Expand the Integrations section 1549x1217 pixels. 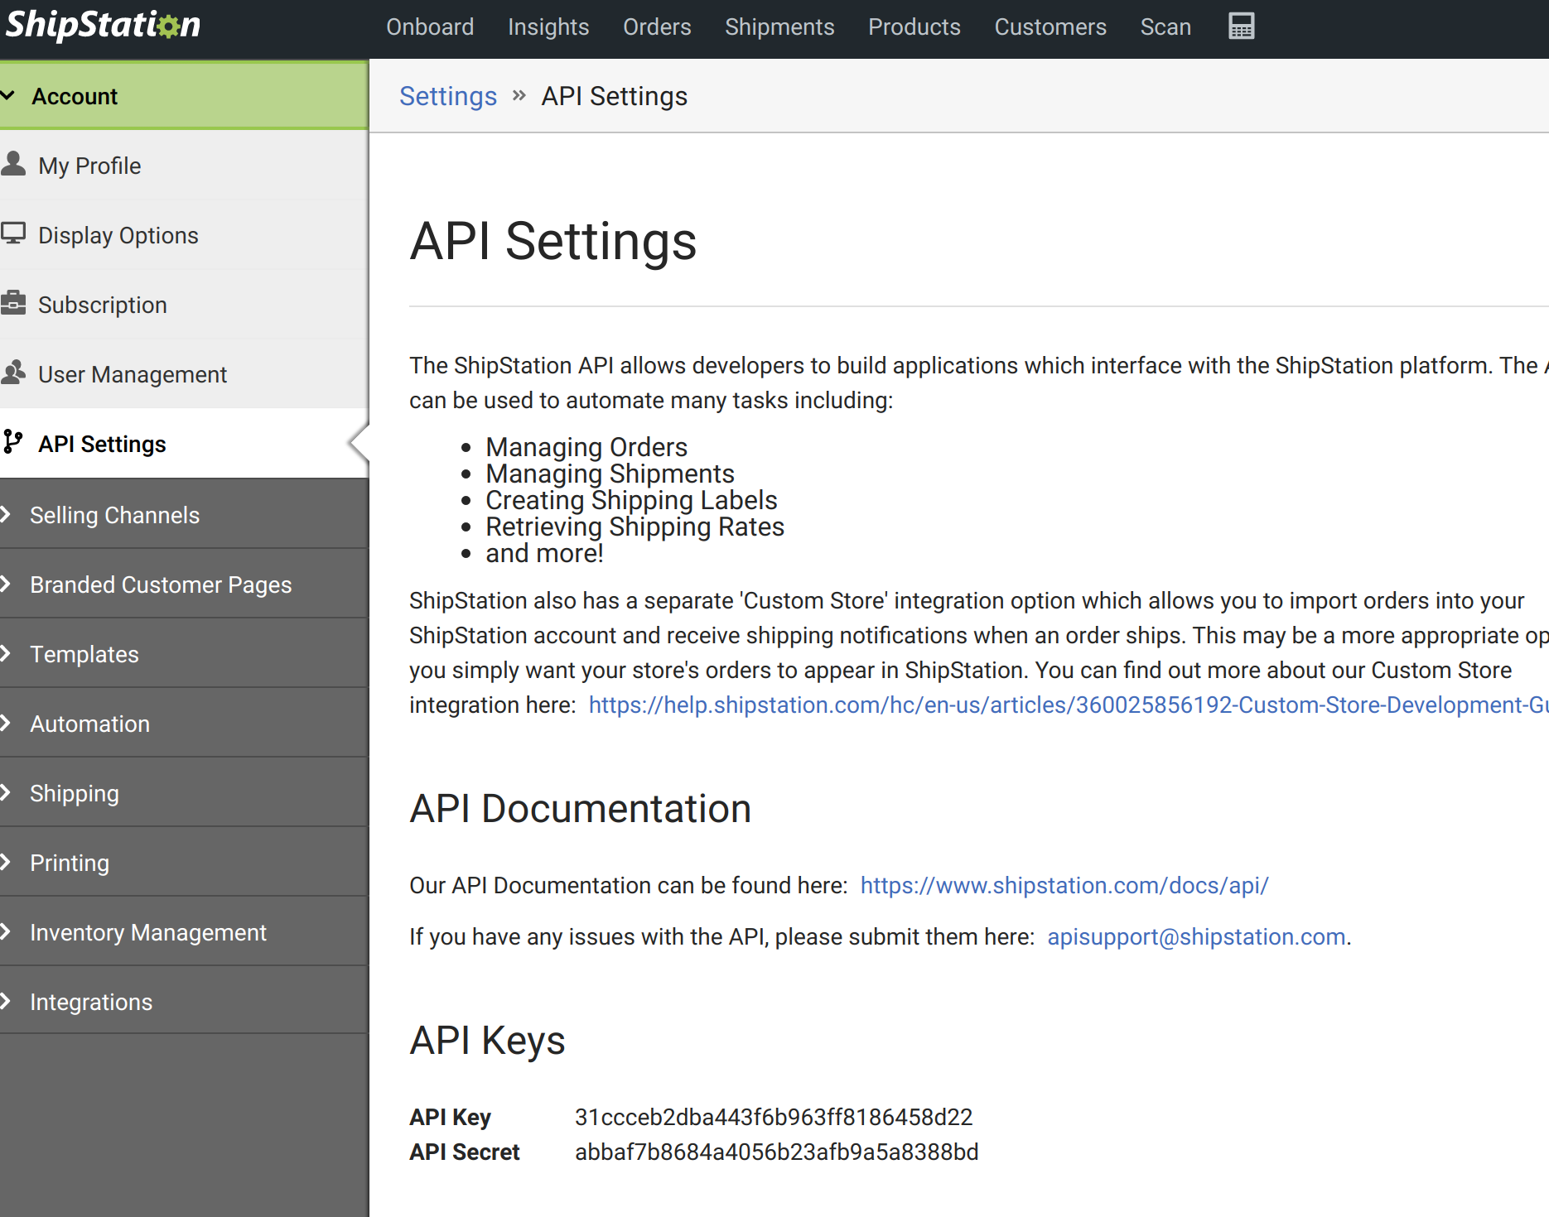coord(184,1002)
